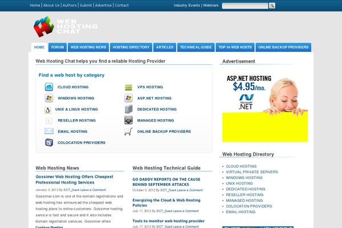Click the Managed Hosting category link
Viewport: 342px width, 228px height.
156,120
